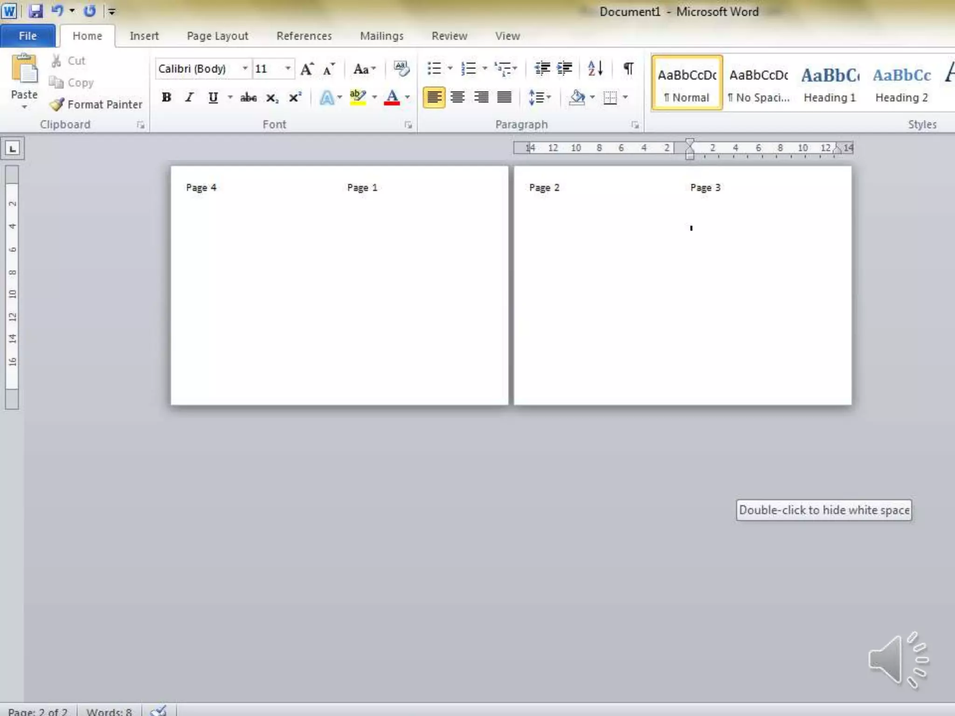Click the Superscript icon
This screenshot has width=955, height=716.
click(x=295, y=98)
